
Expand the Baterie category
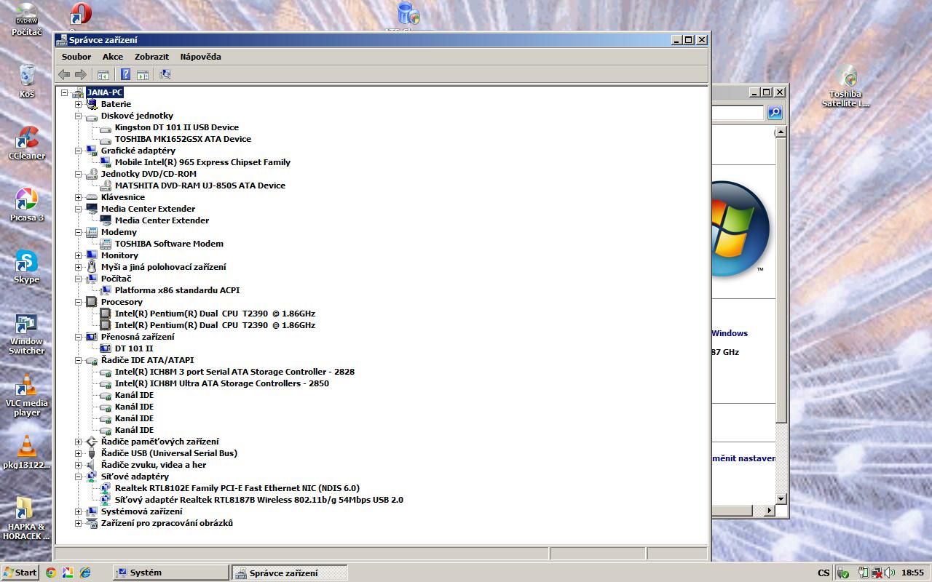tap(78, 104)
